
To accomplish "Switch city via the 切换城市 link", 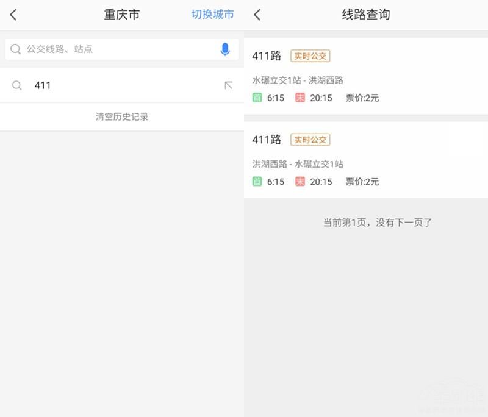I will (212, 15).
